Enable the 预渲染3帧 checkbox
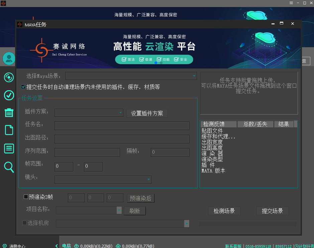The height and width of the screenshot is (248, 314). (26, 197)
